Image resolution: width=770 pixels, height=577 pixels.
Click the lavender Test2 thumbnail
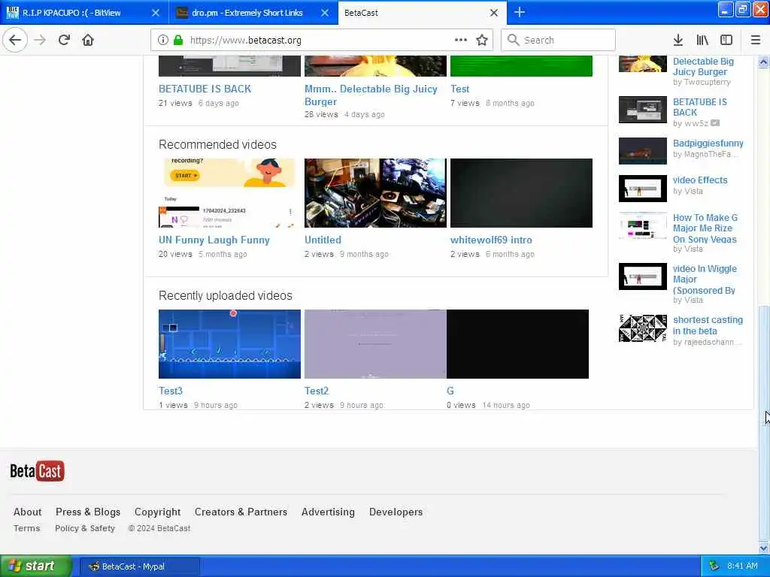pyautogui.click(x=375, y=344)
